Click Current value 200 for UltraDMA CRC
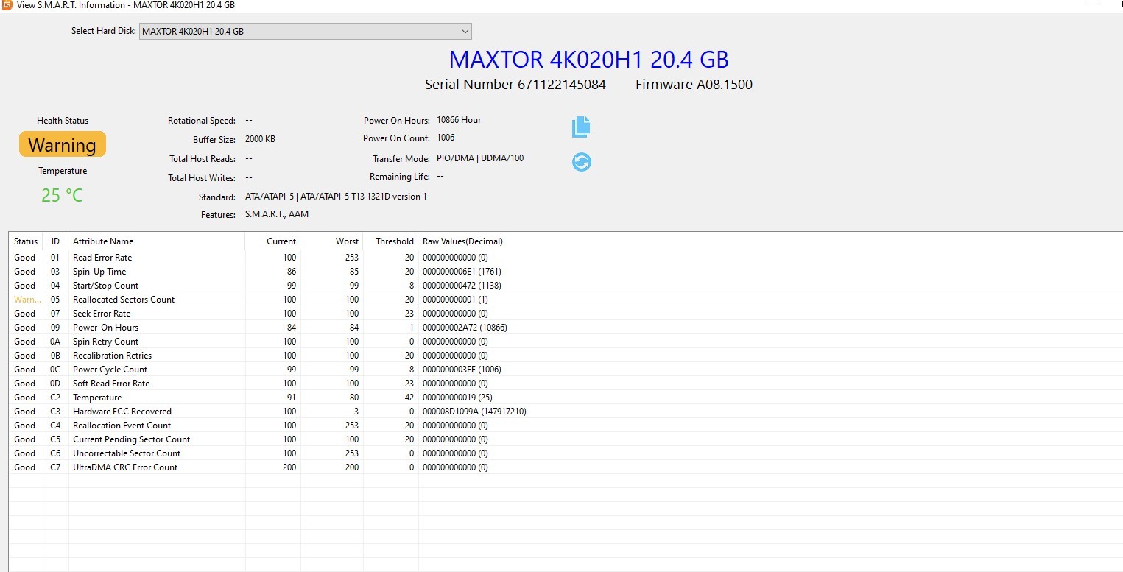 tap(289, 467)
